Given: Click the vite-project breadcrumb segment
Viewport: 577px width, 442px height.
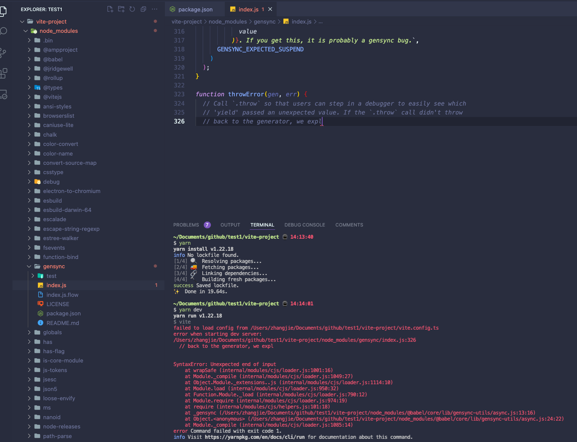Looking at the screenshot, I should click(187, 22).
